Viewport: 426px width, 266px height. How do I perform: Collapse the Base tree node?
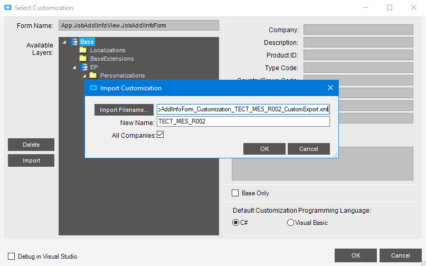[64, 42]
